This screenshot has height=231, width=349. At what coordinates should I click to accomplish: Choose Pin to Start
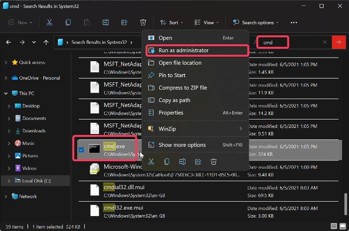(195, 75)
